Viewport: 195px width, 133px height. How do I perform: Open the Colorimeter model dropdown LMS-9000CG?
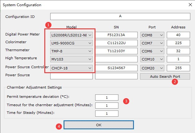point(71,43)
